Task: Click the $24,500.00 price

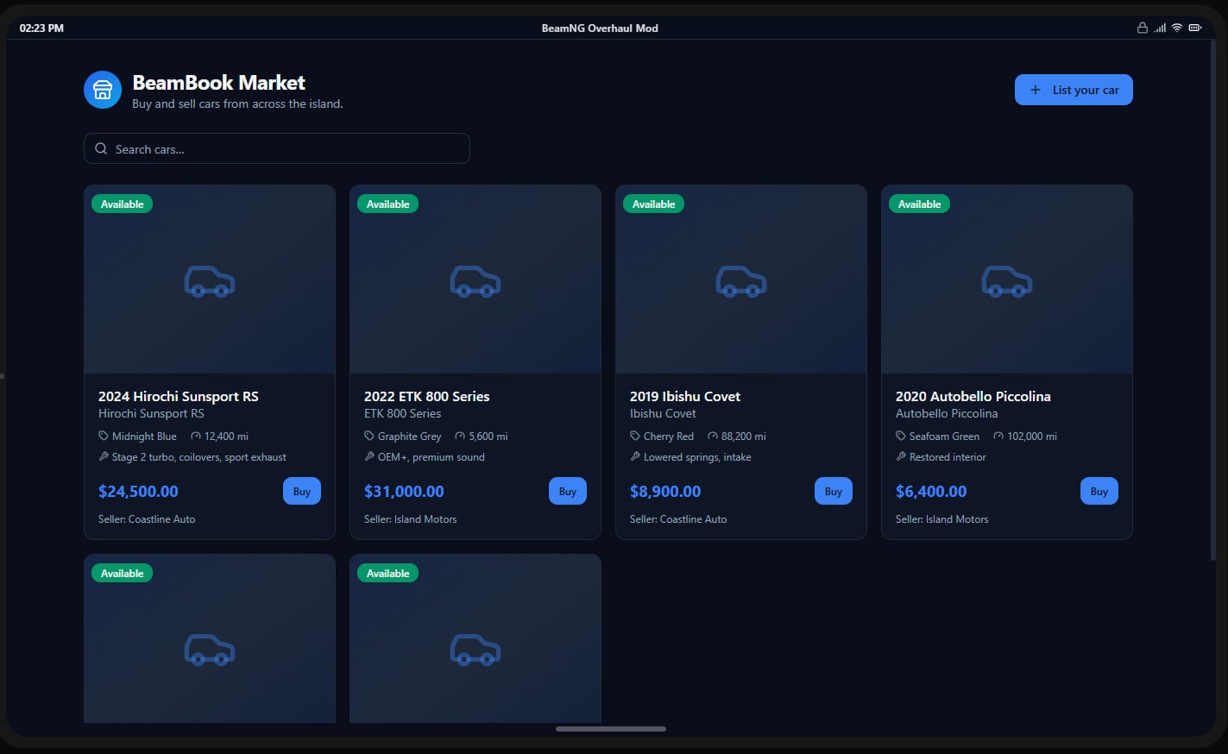Action: pos(138,491)
